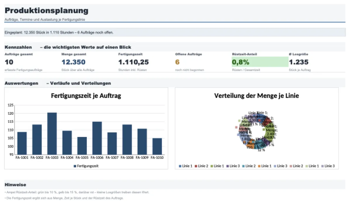Image resolution: width=350 pixels, height=204 pixels.
Task: Click the Ø Losgröße label
Action: click(299, 54)
